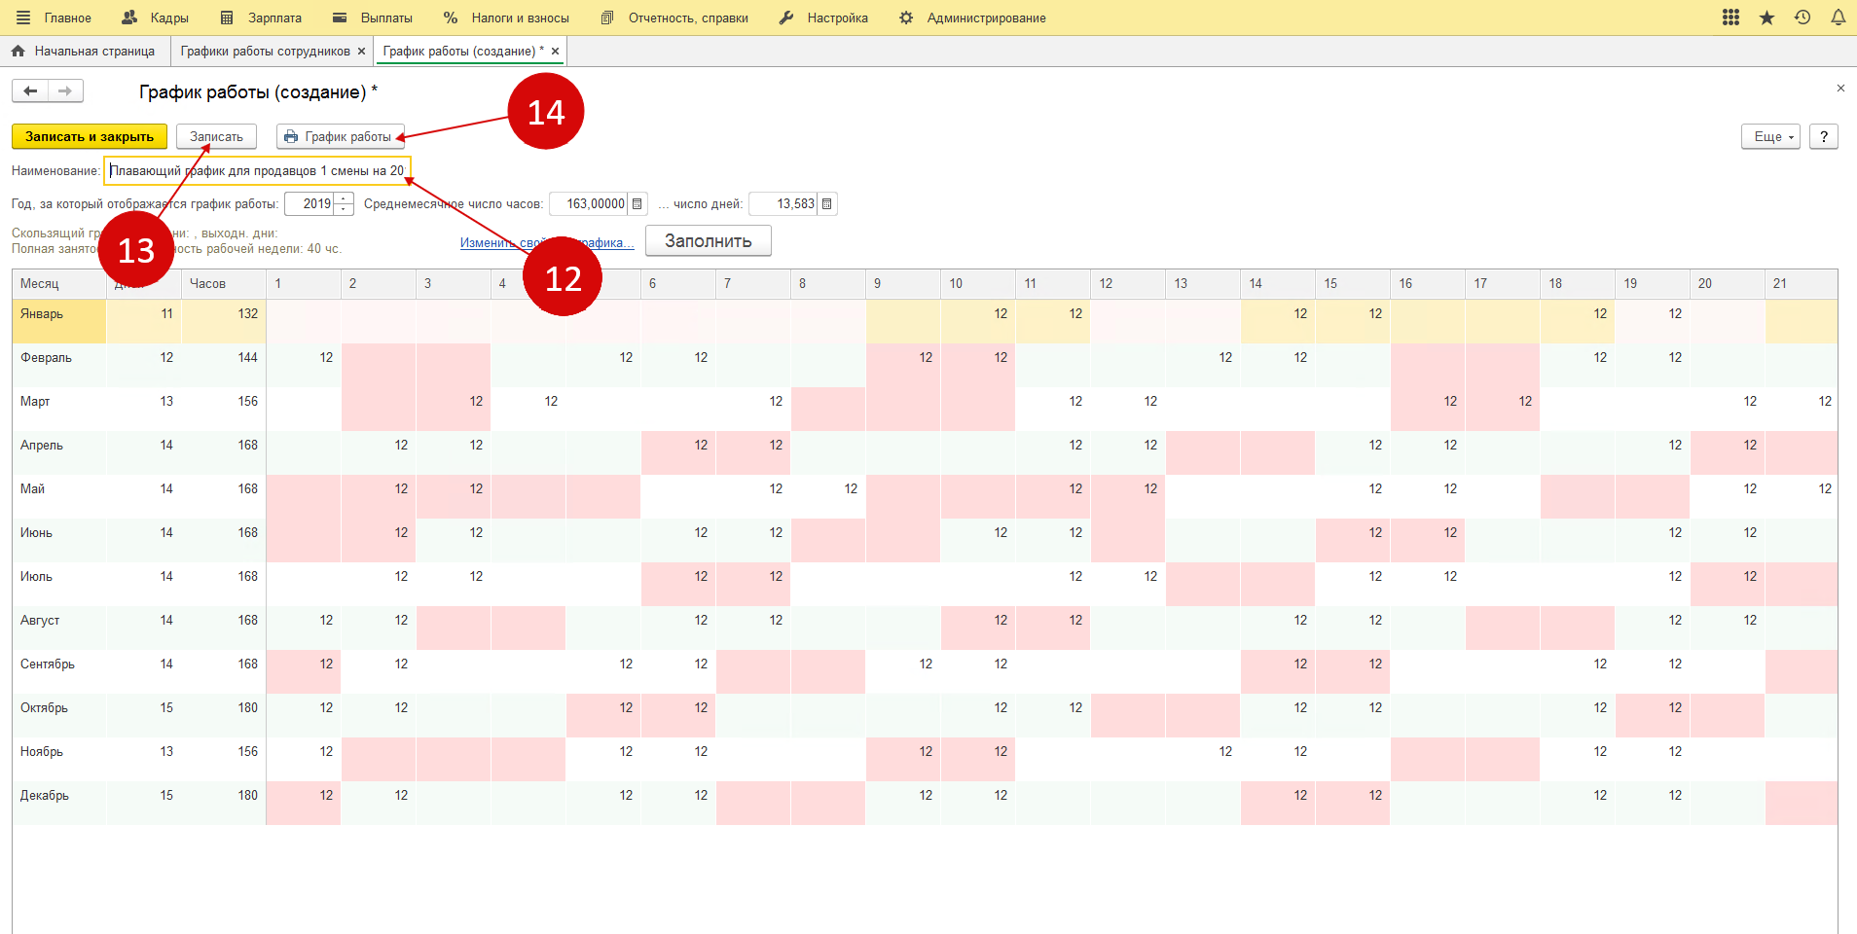Click the year stepper arrows
Screen dimensions: 1857x934
344,203
